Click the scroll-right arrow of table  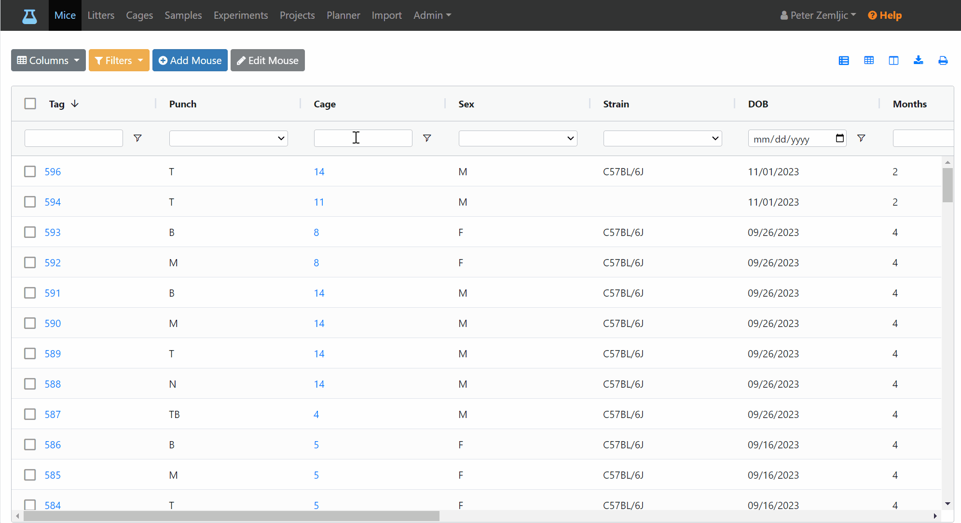tap(935, 516)
